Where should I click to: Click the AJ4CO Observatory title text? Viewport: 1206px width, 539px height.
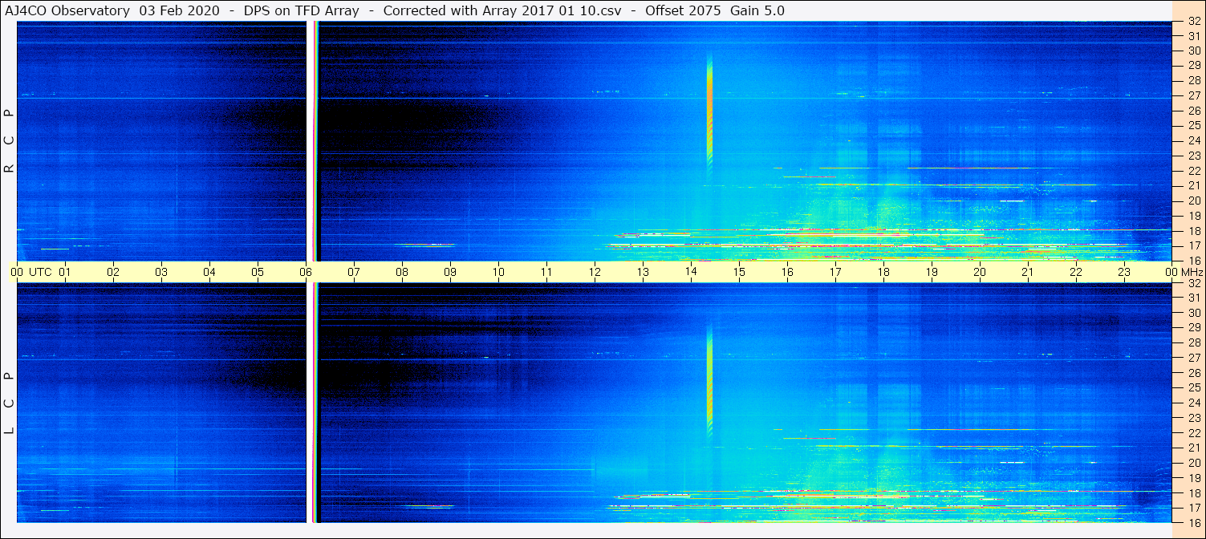(67, 10)
